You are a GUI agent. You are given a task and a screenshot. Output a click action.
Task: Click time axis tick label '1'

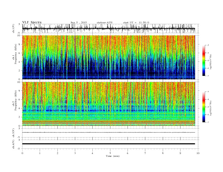40,153
